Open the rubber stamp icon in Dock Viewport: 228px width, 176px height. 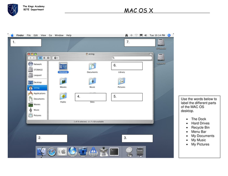pos(104,151)
